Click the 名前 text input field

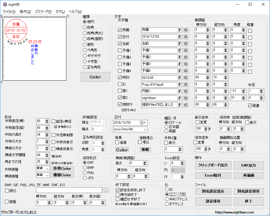(159, 44)
